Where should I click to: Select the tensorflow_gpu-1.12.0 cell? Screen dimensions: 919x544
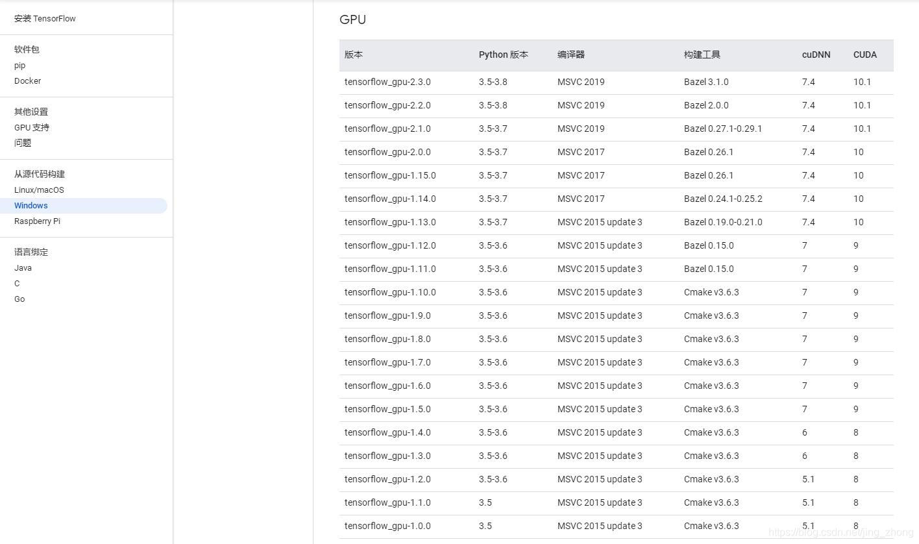click(390, 246)
